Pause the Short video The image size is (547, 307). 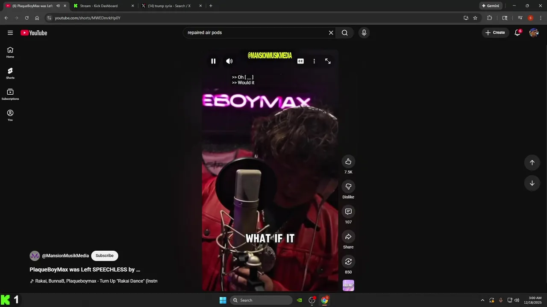[213, 61]
